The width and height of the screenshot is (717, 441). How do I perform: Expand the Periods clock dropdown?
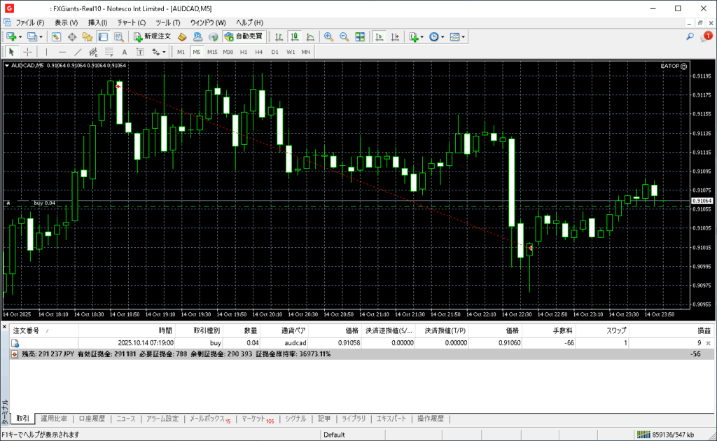[436, 36]
